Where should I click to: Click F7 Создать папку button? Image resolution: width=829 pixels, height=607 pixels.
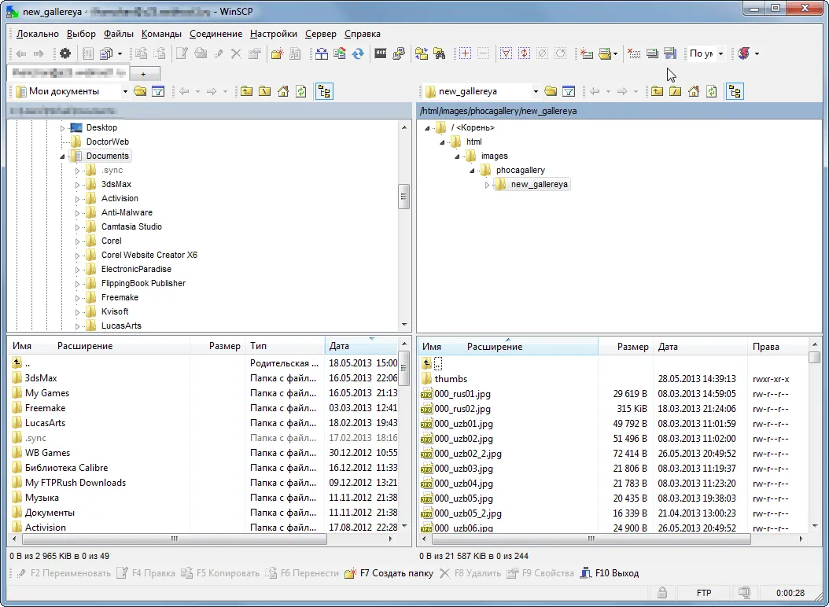[x=389, y=573]
